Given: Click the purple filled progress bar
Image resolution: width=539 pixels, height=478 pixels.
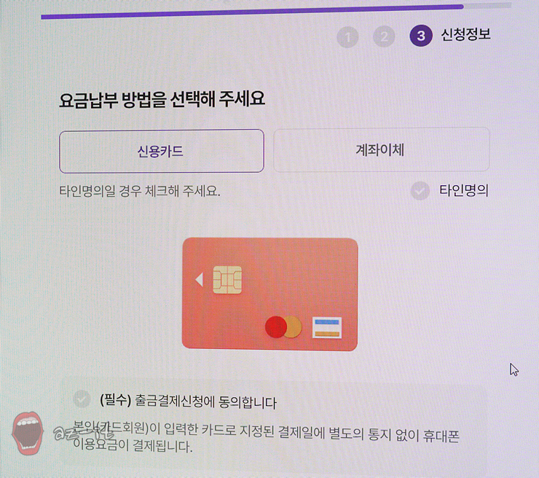Looking at the screenshot, I should [x=252, y=12].
